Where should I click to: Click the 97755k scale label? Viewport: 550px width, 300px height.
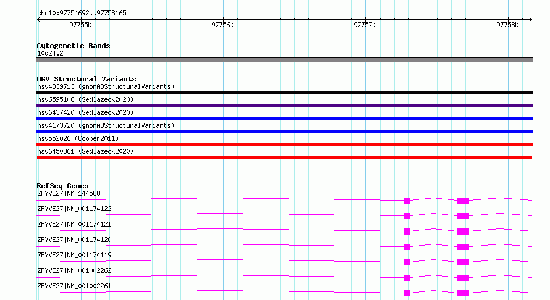80,25
